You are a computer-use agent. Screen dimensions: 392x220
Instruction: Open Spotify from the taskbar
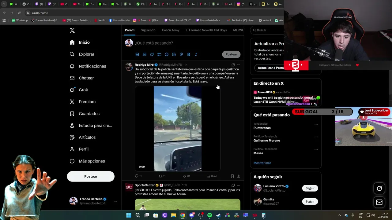209,215
